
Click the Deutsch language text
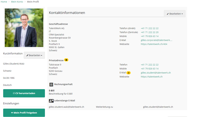7,85
